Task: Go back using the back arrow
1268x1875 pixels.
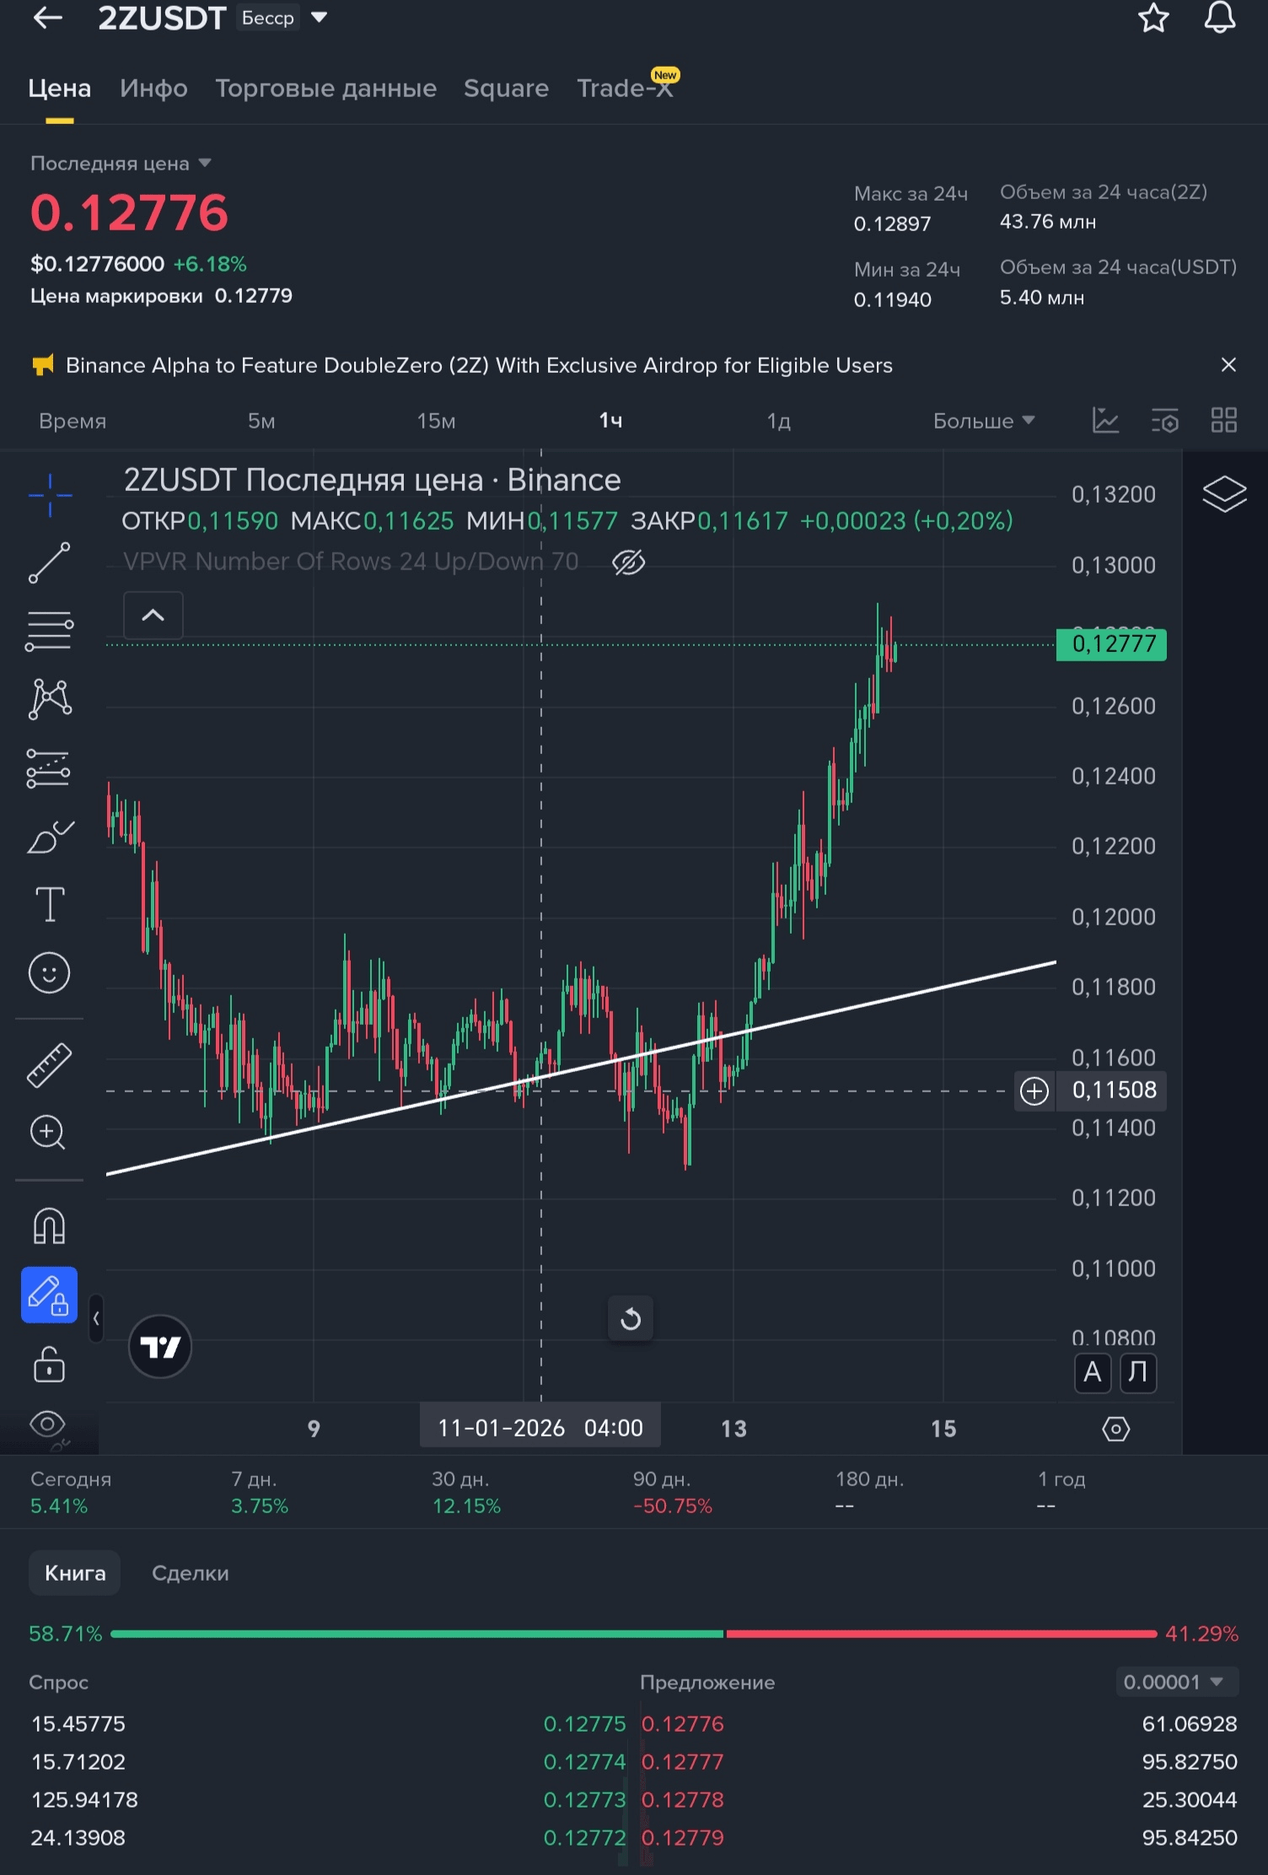Action: 47,18
